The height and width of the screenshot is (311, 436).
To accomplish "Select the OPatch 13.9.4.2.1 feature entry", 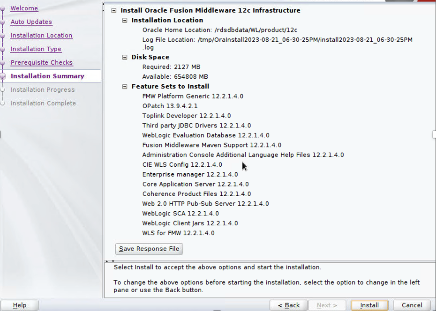I will click(170, 106).
